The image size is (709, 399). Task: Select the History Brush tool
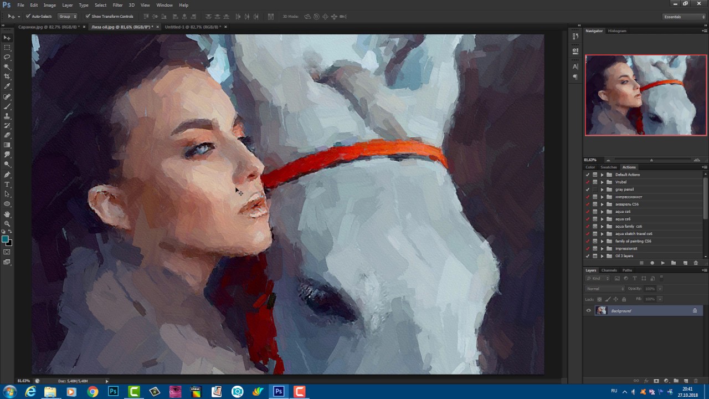(x=7, y=126)
